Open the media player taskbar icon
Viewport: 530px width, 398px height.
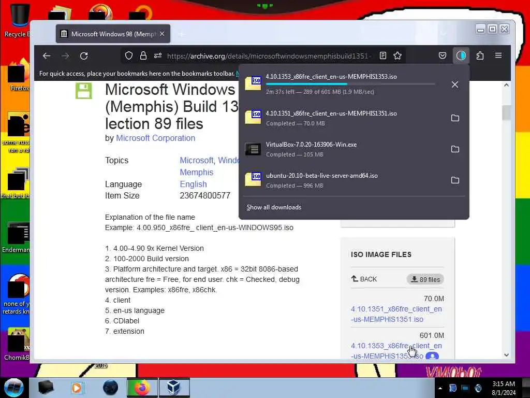[x=77, y=388]
